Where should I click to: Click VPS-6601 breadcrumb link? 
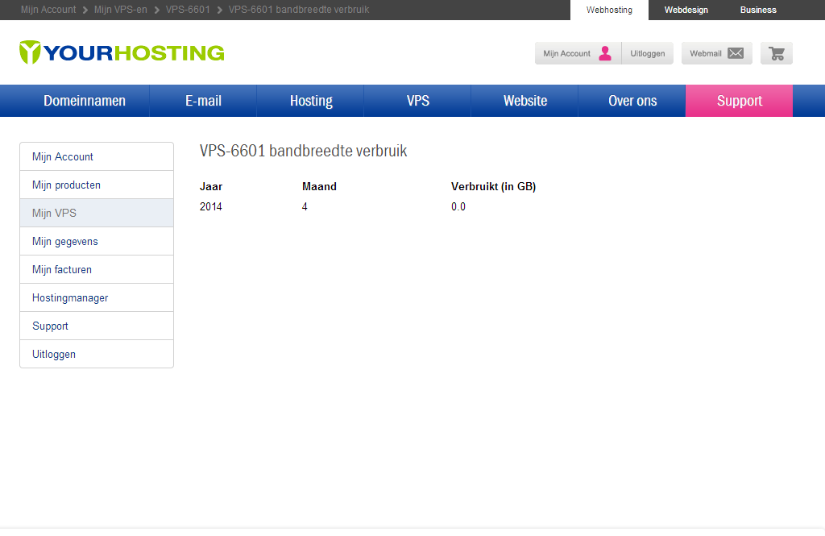click(x=188, y=10)
